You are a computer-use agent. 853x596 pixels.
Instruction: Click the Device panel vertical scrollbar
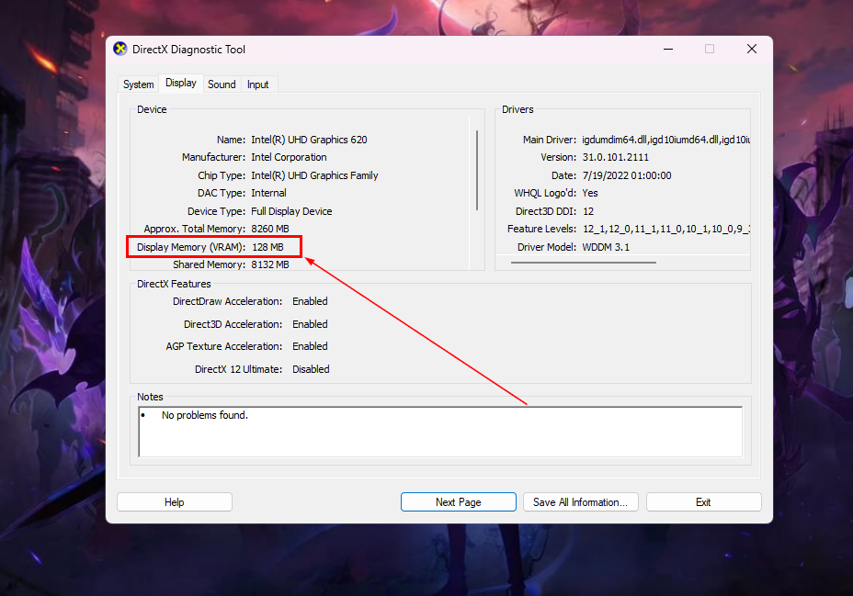476,170
